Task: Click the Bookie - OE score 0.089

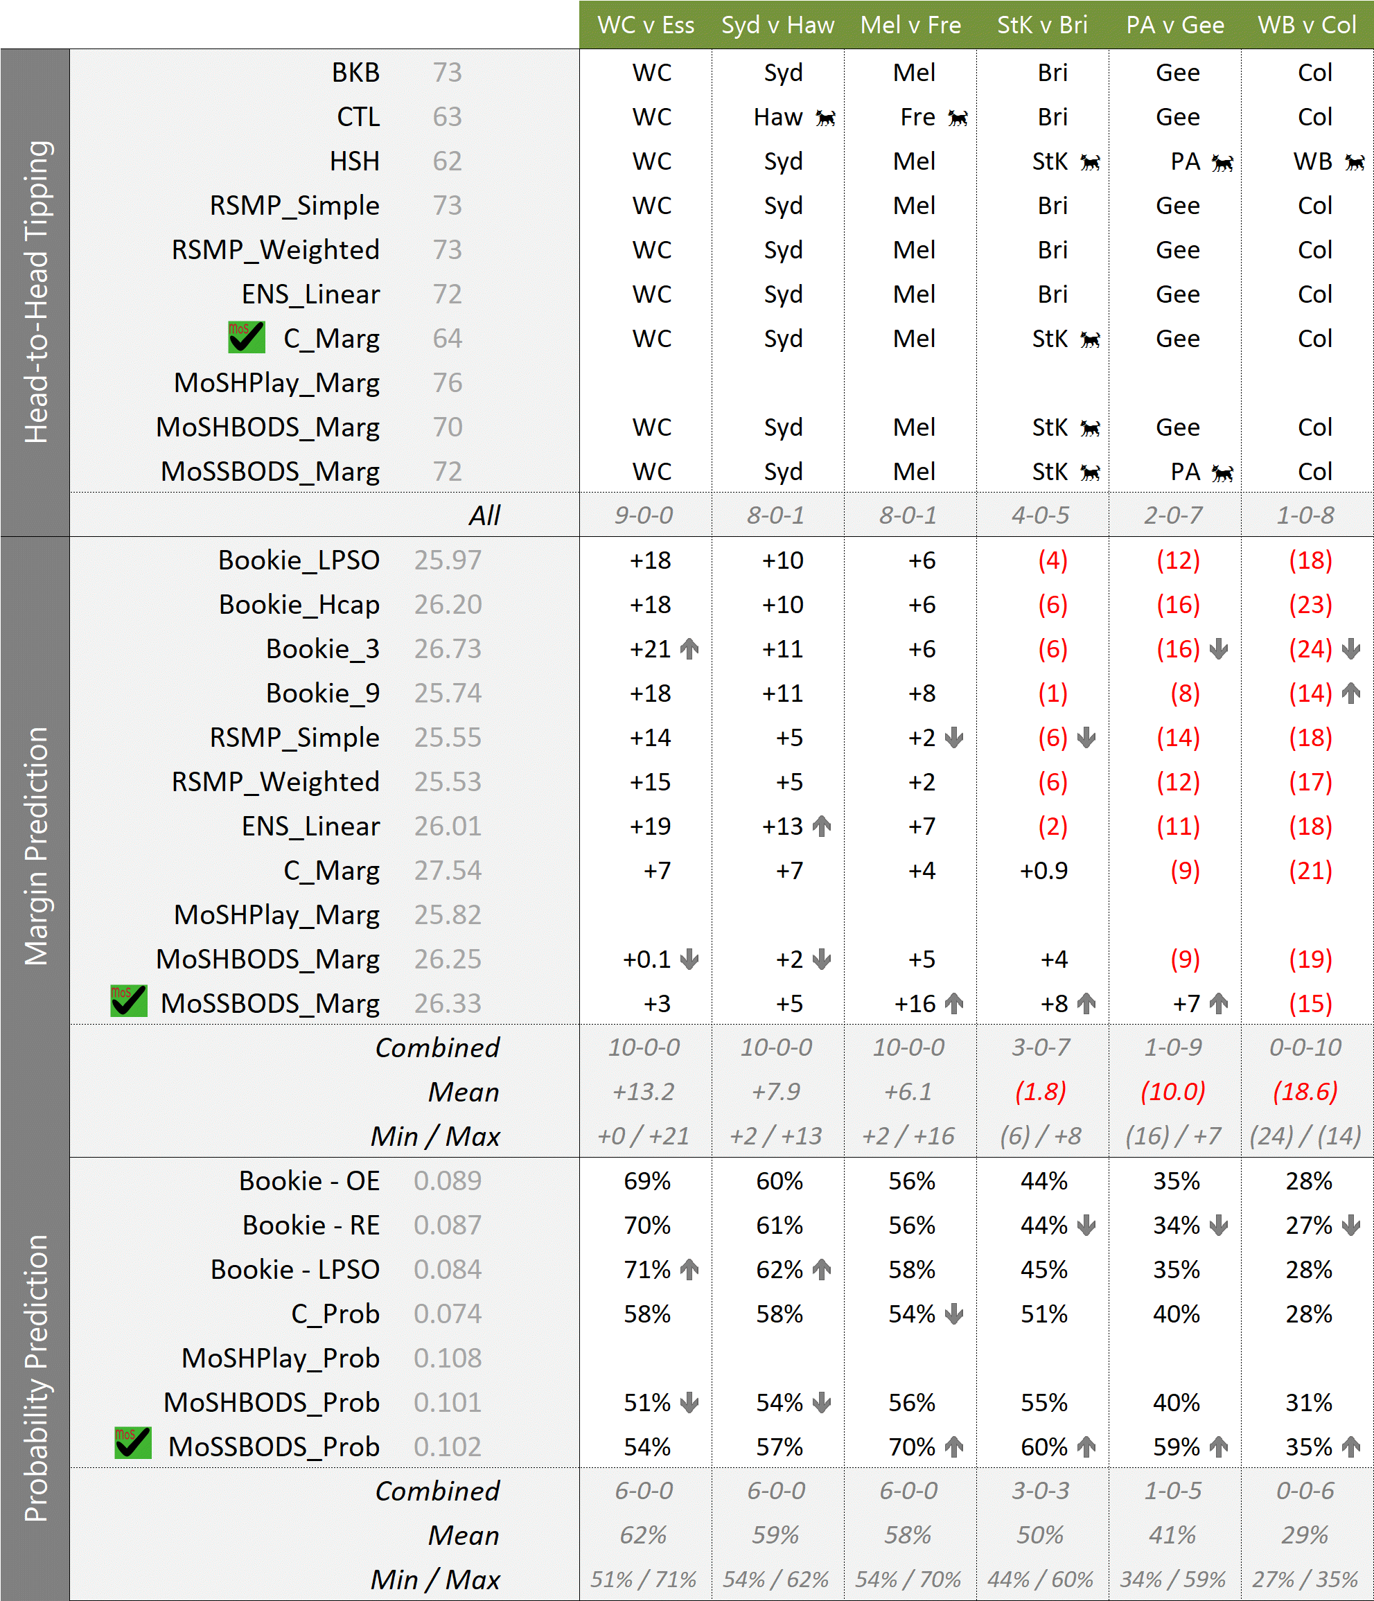Action: tap(448, 1180)
